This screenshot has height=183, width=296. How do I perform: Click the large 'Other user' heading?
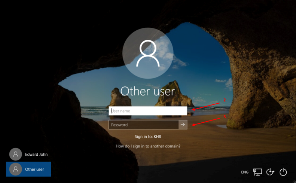(147, 91)
